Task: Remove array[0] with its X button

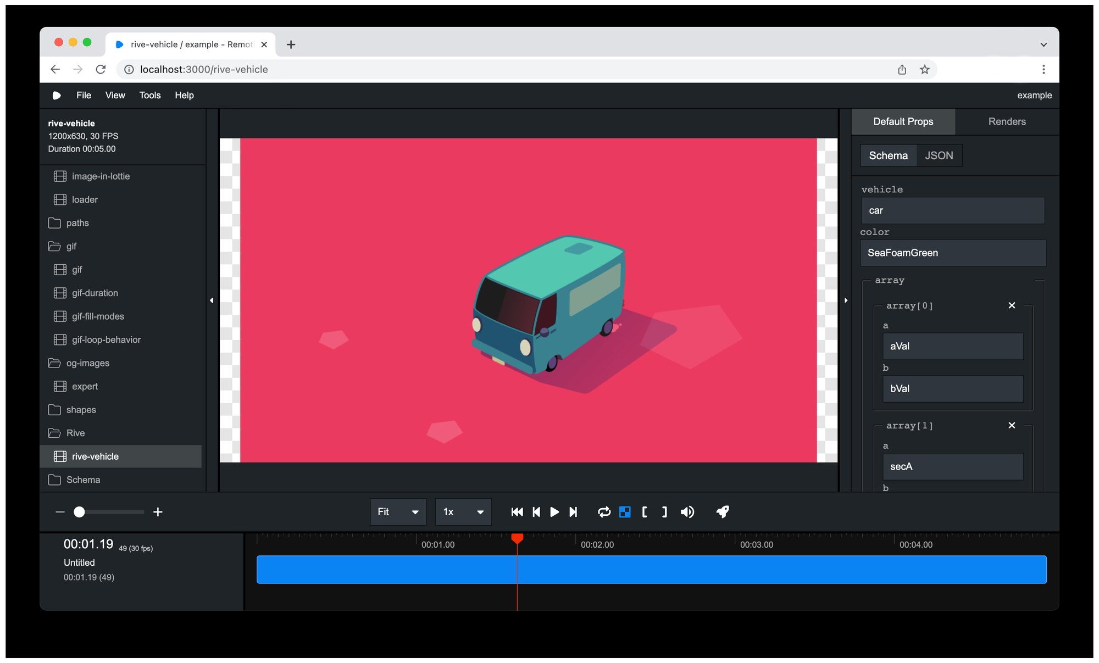Action: point(1012,305)
